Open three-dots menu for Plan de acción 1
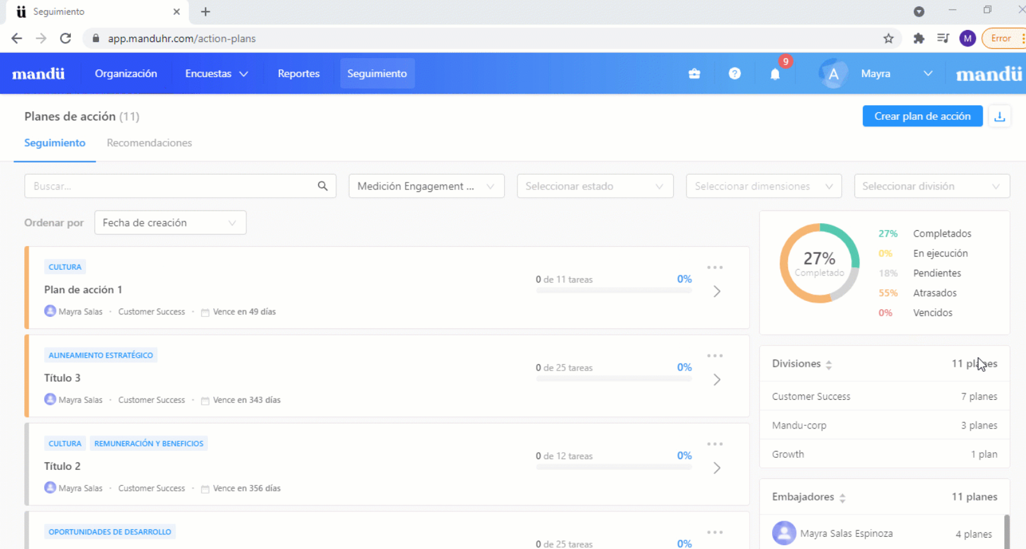Viewport: 1026px width, 549px height. [715, 267]
